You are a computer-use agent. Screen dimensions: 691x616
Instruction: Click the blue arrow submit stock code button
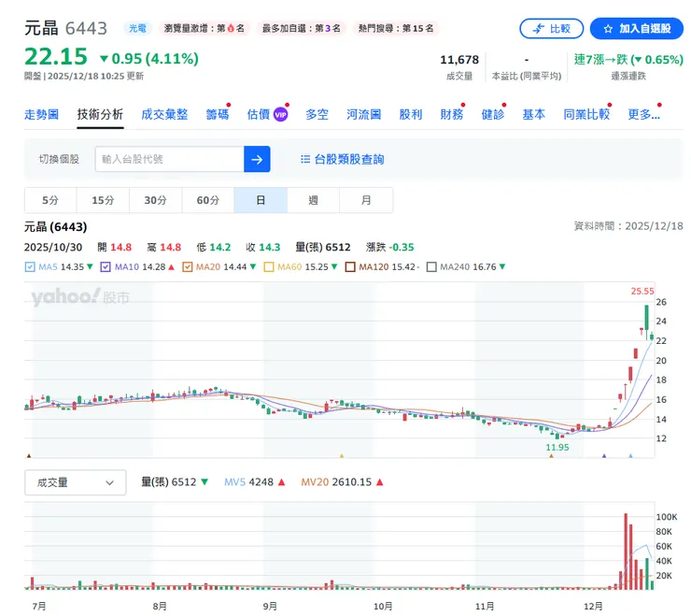(x=257, y=159)
